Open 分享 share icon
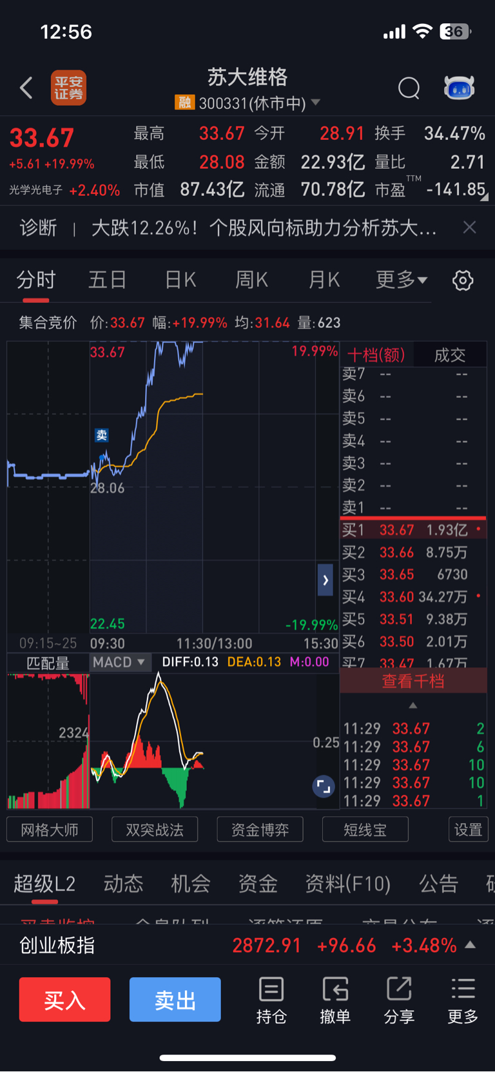 tap(399, 1000)
